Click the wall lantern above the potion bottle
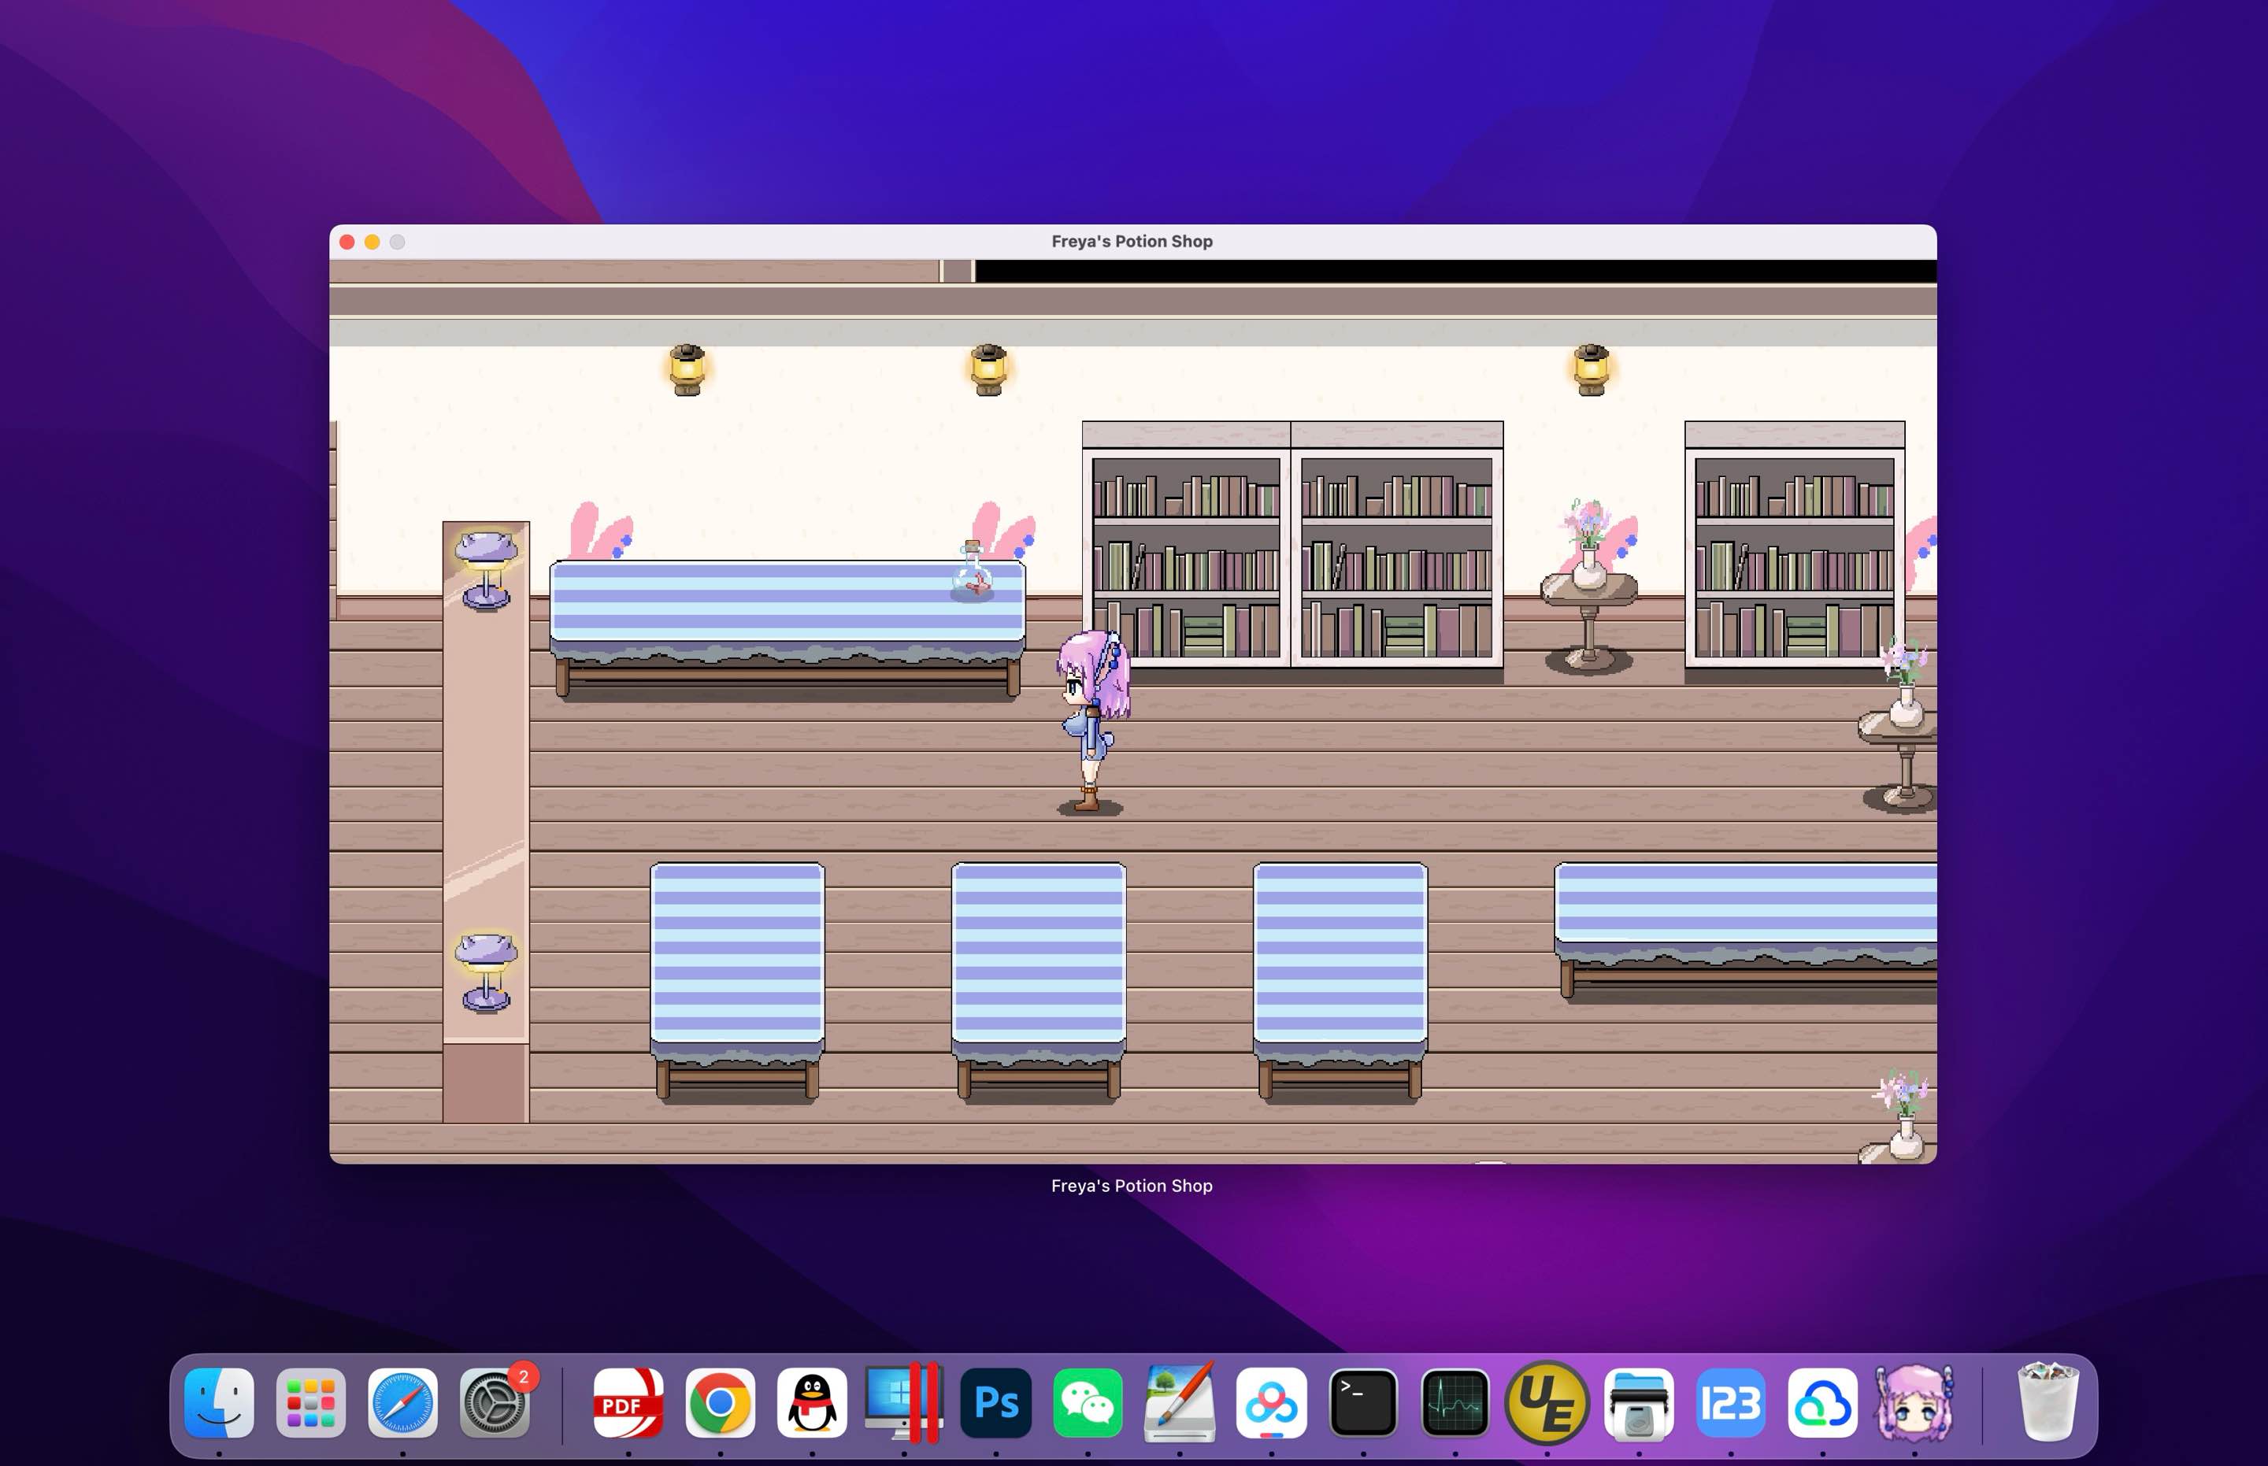 988,369
